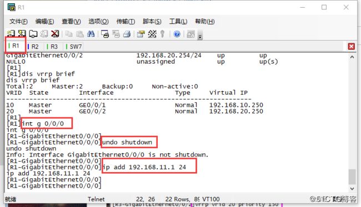The width and height of the screenshot is (361, 207).
Task: Click the GE0/0/2 interface entry
Action: (92, 111)
